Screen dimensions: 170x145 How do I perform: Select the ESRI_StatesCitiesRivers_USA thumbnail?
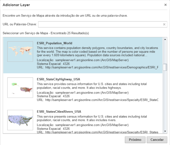[x=20, y=120]
